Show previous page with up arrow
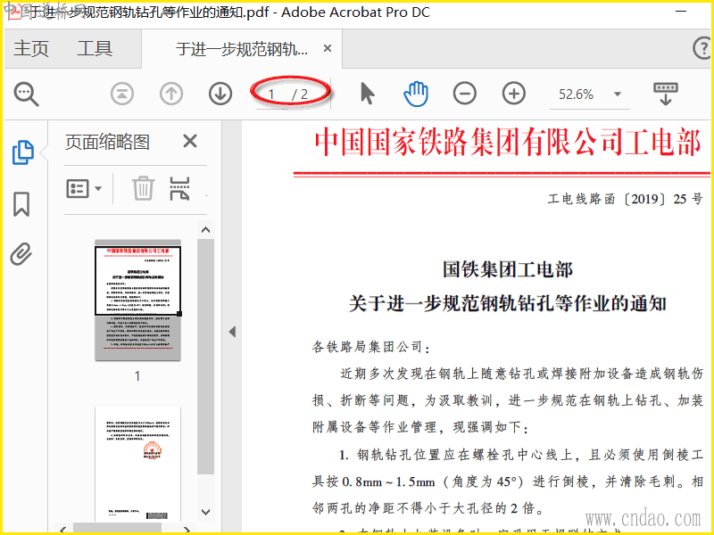The height and width of the screenshot is (535, 714). (x=171, y=94)
